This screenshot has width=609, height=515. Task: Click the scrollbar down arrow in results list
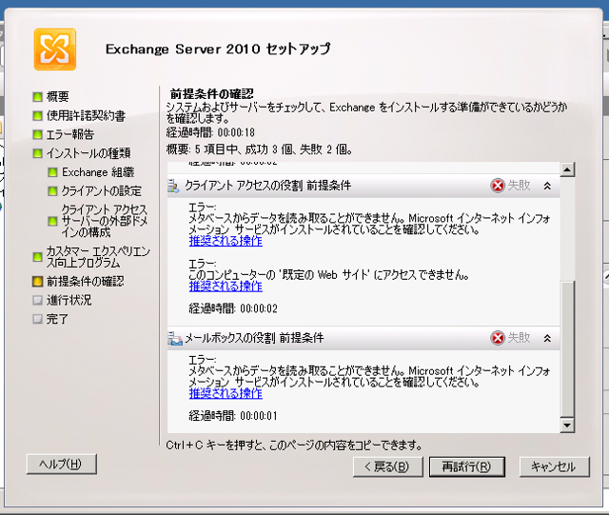[x=567, y=425]
